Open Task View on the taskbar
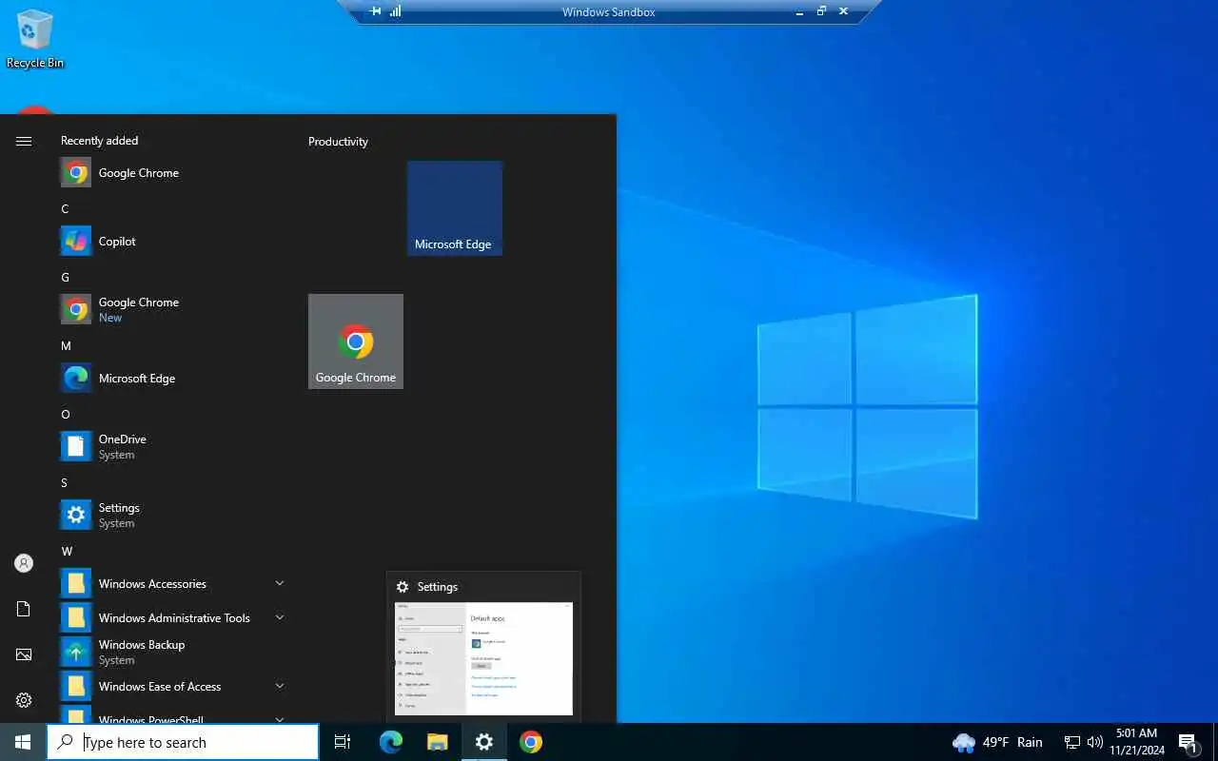Screen dimensions: 1218x761 click(x=344, y=742)
